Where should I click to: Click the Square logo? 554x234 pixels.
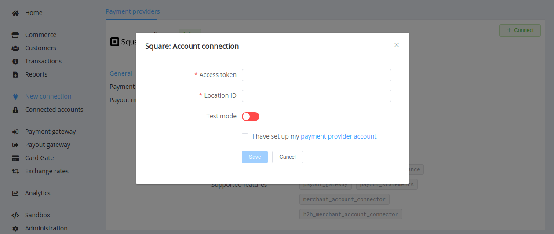pos(123,42)
